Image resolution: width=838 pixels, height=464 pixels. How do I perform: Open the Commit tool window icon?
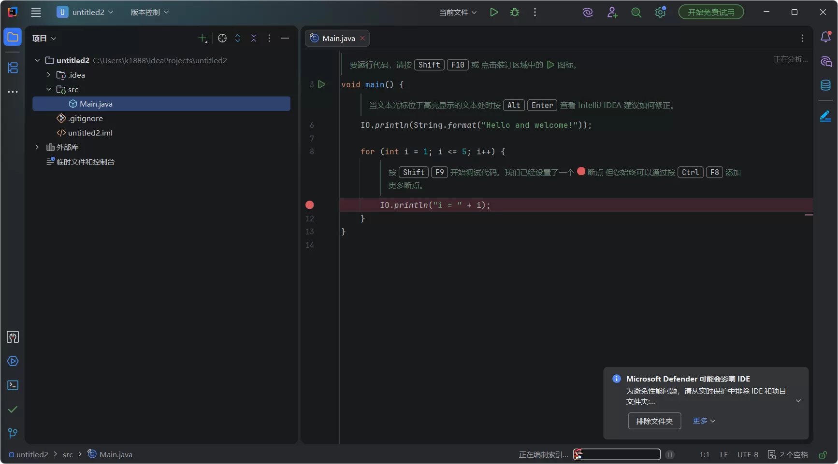pyautogui.click(x=13, y=409)
